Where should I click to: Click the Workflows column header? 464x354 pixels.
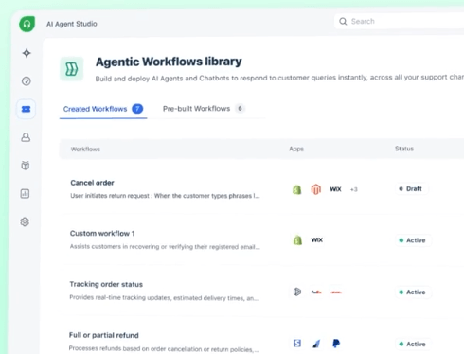[85, 150]
